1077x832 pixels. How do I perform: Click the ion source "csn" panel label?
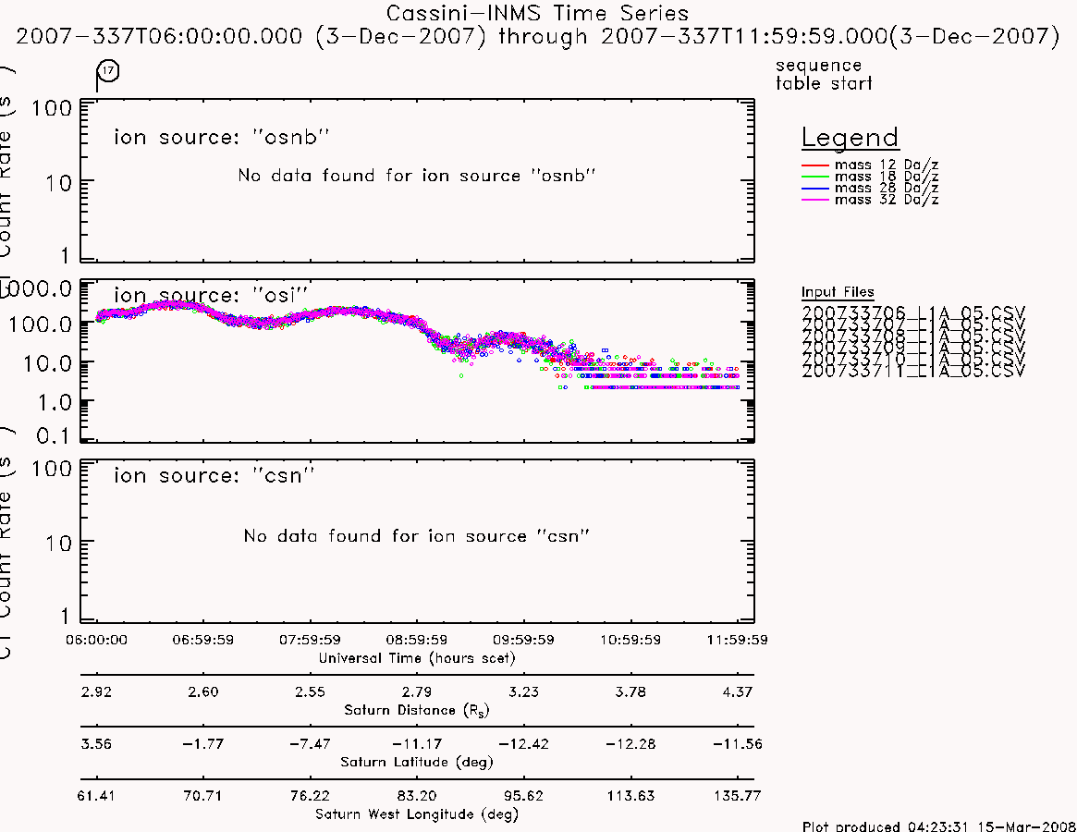(x=214, y=475)
